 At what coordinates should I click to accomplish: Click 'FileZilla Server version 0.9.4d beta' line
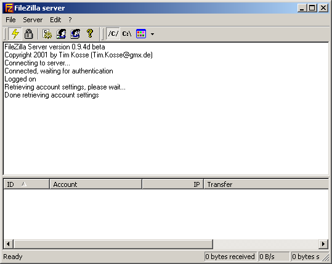(55, 47)
